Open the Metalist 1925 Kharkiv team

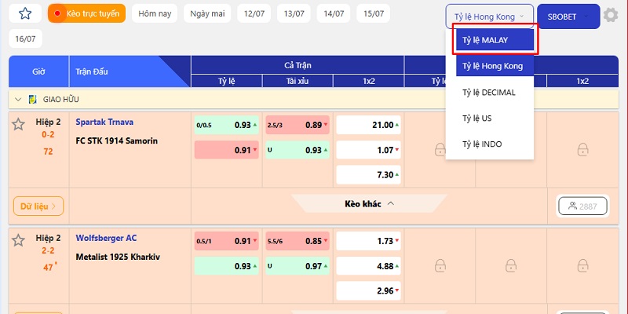(x=118, y=257)
